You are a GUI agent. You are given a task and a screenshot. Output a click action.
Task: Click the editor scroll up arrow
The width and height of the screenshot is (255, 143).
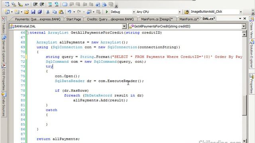(x=244, y=34)
